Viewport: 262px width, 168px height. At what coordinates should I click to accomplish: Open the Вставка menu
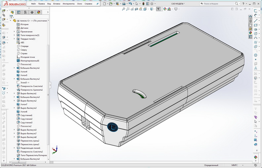pos(57,4)
